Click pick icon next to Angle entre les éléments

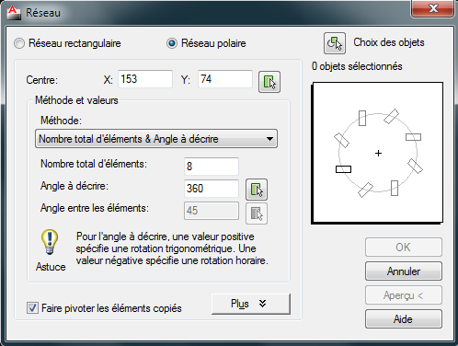257,213
